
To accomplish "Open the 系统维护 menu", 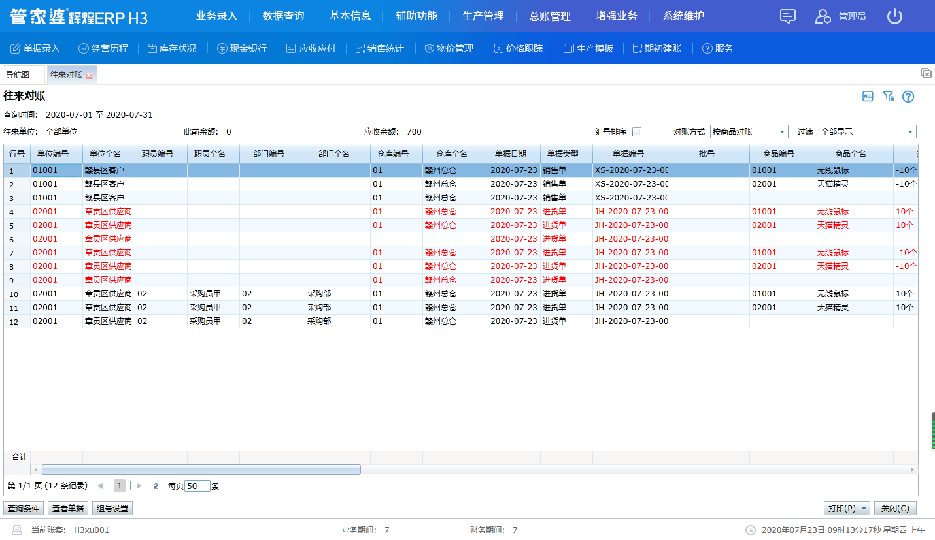I will [x=683, y=16].
